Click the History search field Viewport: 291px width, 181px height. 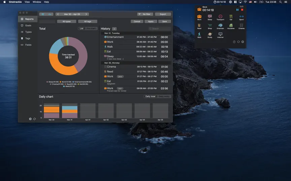160,28
